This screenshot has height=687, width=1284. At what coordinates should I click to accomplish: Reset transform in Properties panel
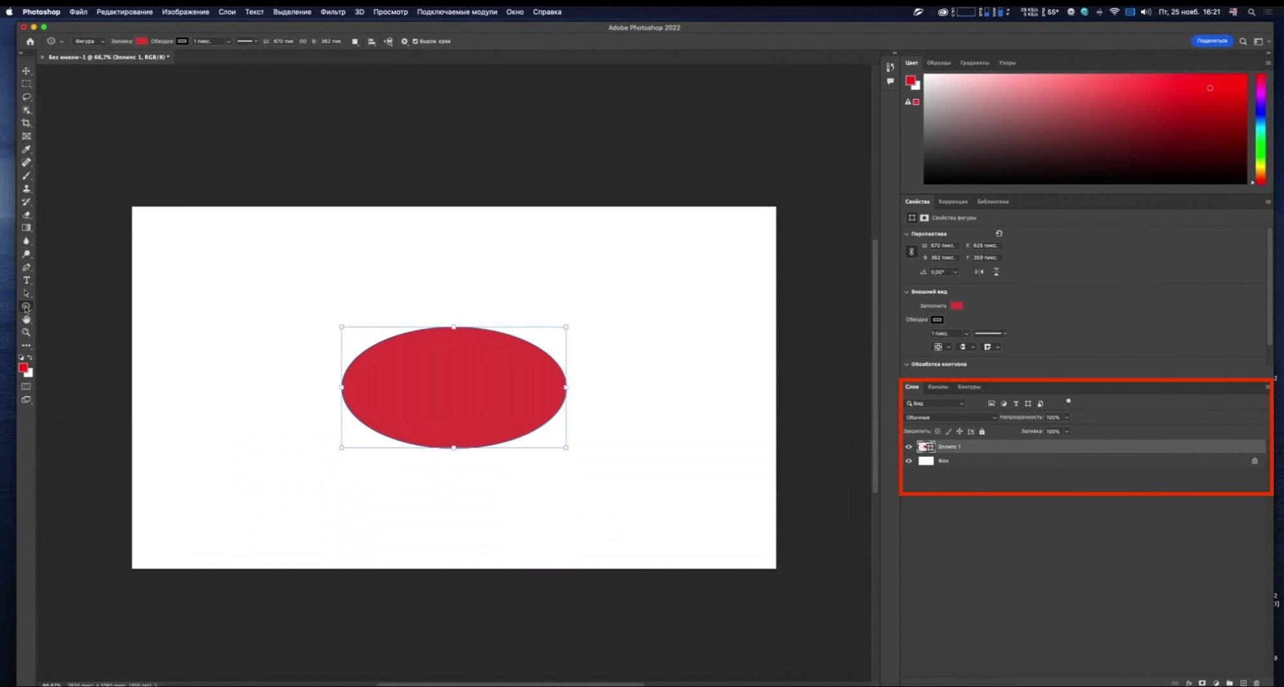tap(999, 233)
